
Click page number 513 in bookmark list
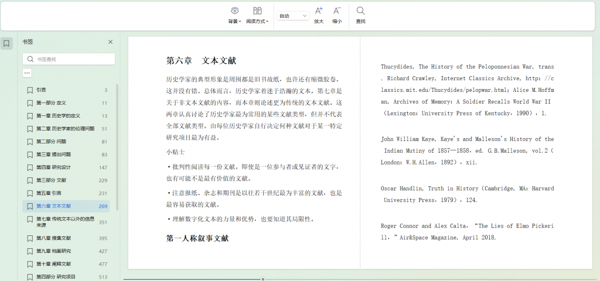point(103,277)
